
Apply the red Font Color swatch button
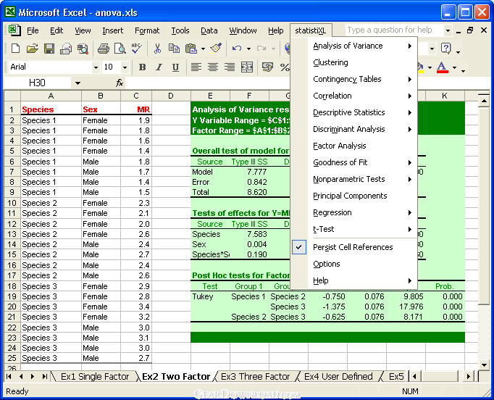point(443,67)
